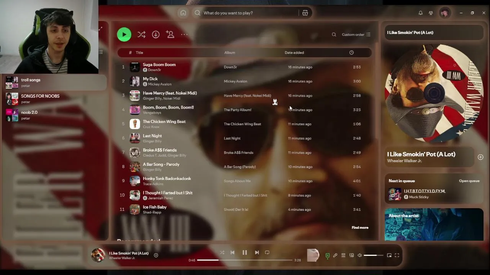Open the What's New notifications bell
490x275 pixels.
tap(420, 13)
